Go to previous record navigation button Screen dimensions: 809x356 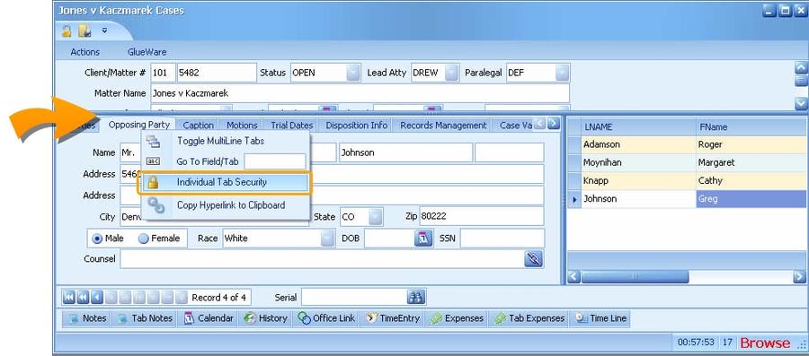(x=96, y=297)
